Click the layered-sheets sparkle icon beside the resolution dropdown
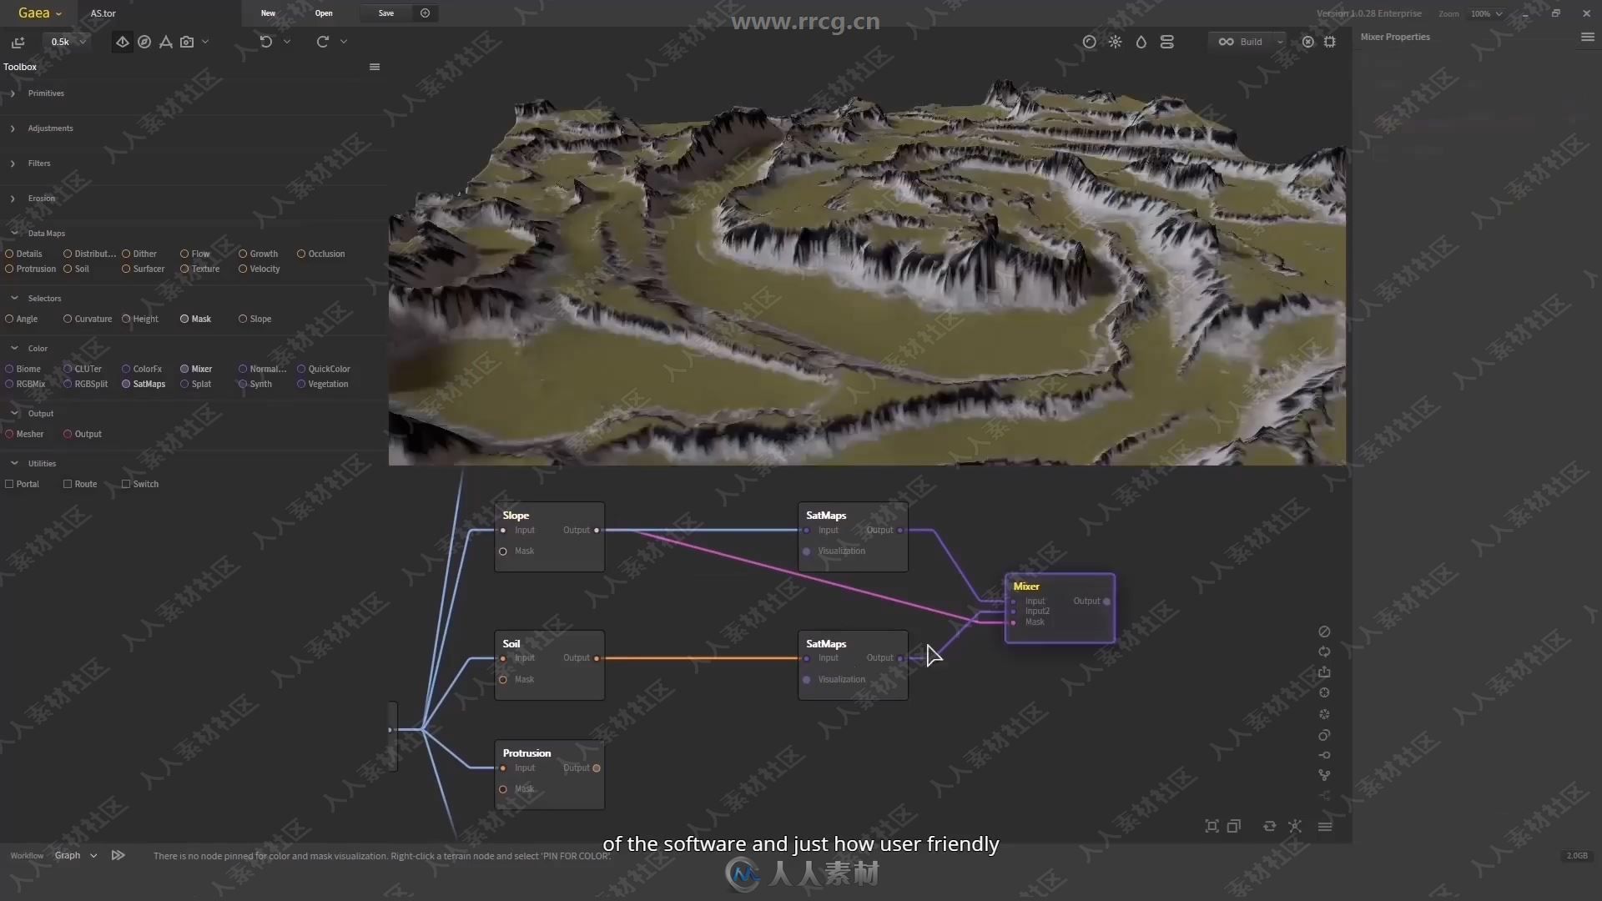This screenshot has width=1602, height=901. pyautogui.click(x=18, y=42)
